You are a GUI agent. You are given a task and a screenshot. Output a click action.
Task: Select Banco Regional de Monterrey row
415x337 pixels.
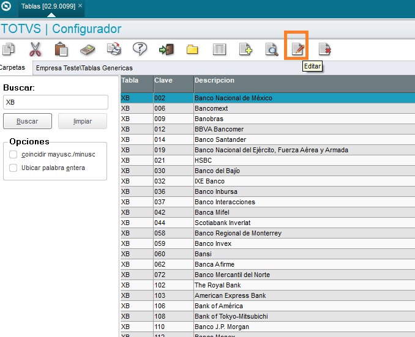[268, 233]
